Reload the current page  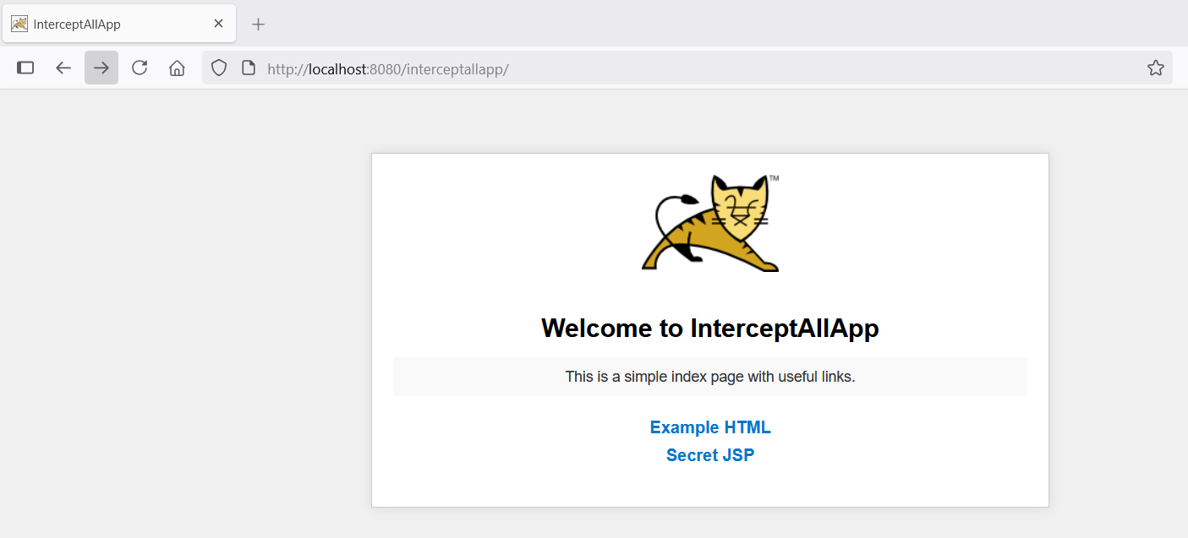click(x=140, y=68)
